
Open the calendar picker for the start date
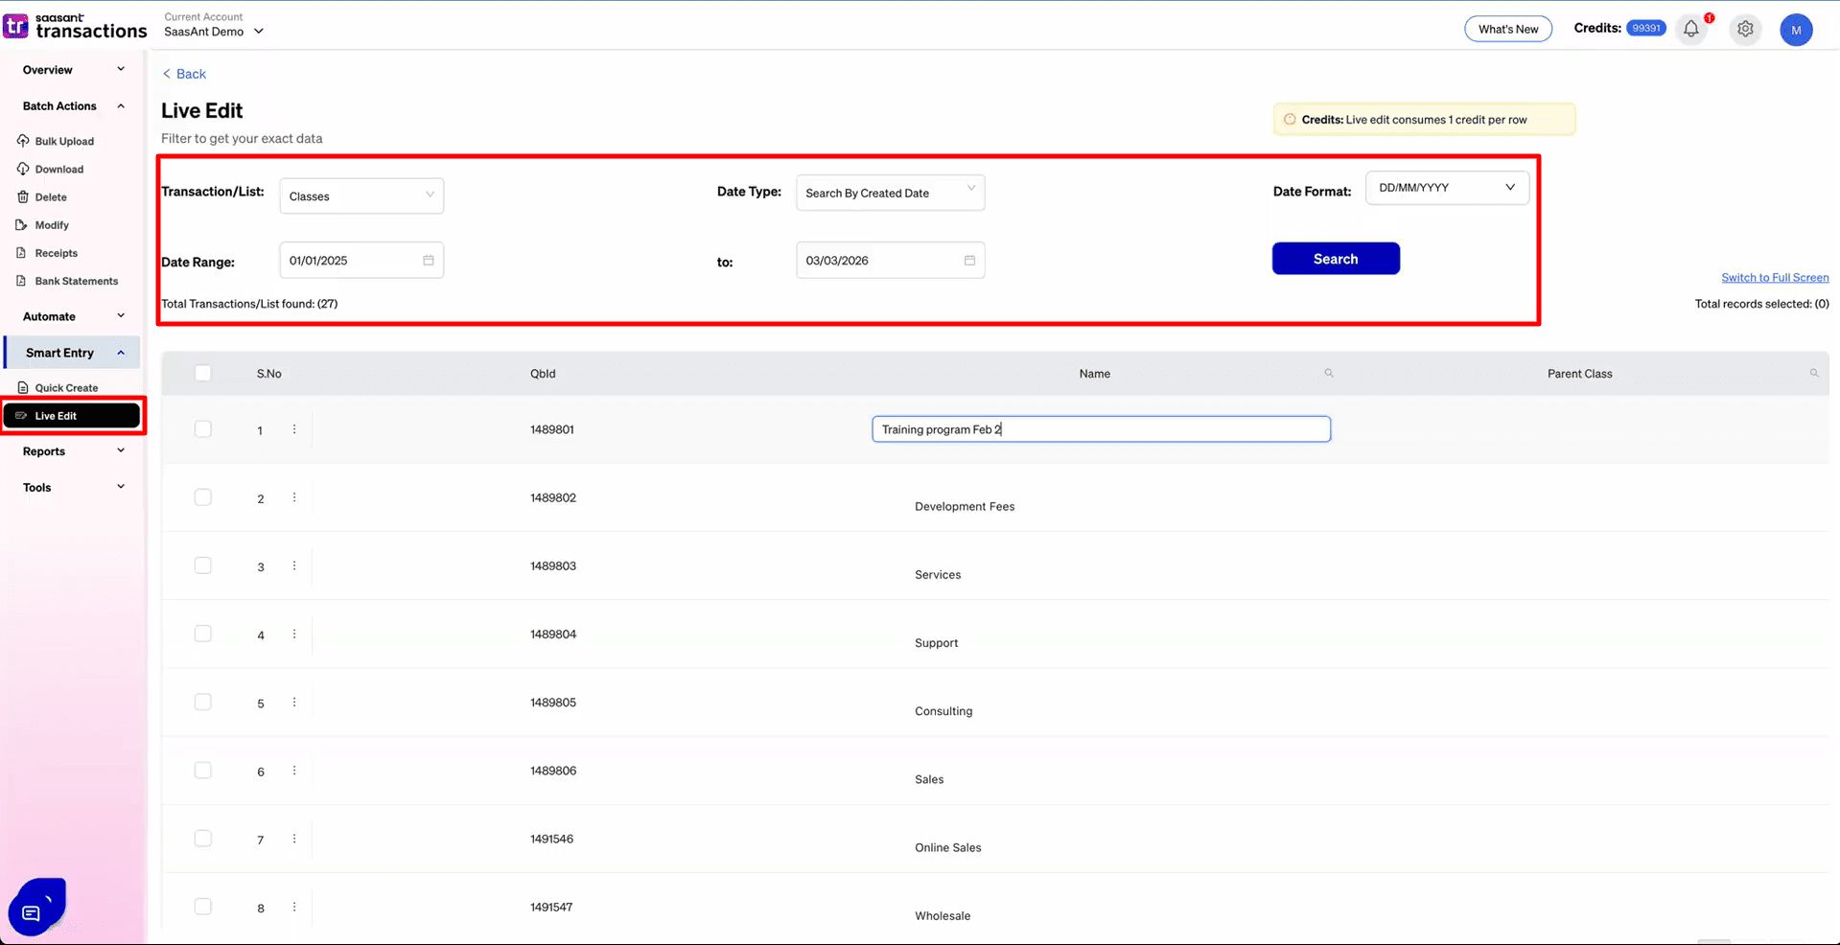[x=429, y=260]
